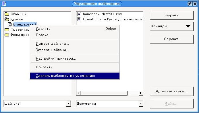Viewport: 199px width, 113px height.
Task: Open the Команды dropdown button
Action: 172,26
